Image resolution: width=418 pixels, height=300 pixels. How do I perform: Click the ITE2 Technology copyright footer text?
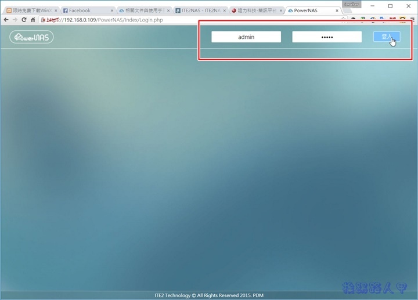[209, 295]
